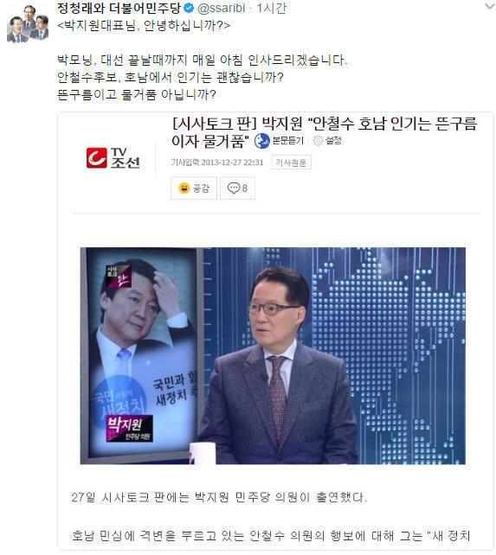Open the embedded broadcast image
This screenshot has width=496, height=555.
273,355
